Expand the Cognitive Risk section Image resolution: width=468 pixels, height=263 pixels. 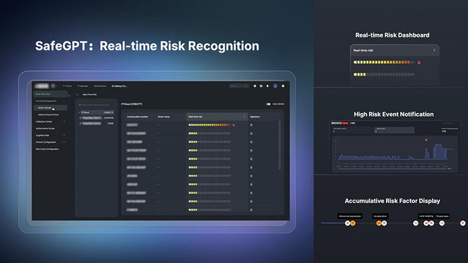point(64,136)
